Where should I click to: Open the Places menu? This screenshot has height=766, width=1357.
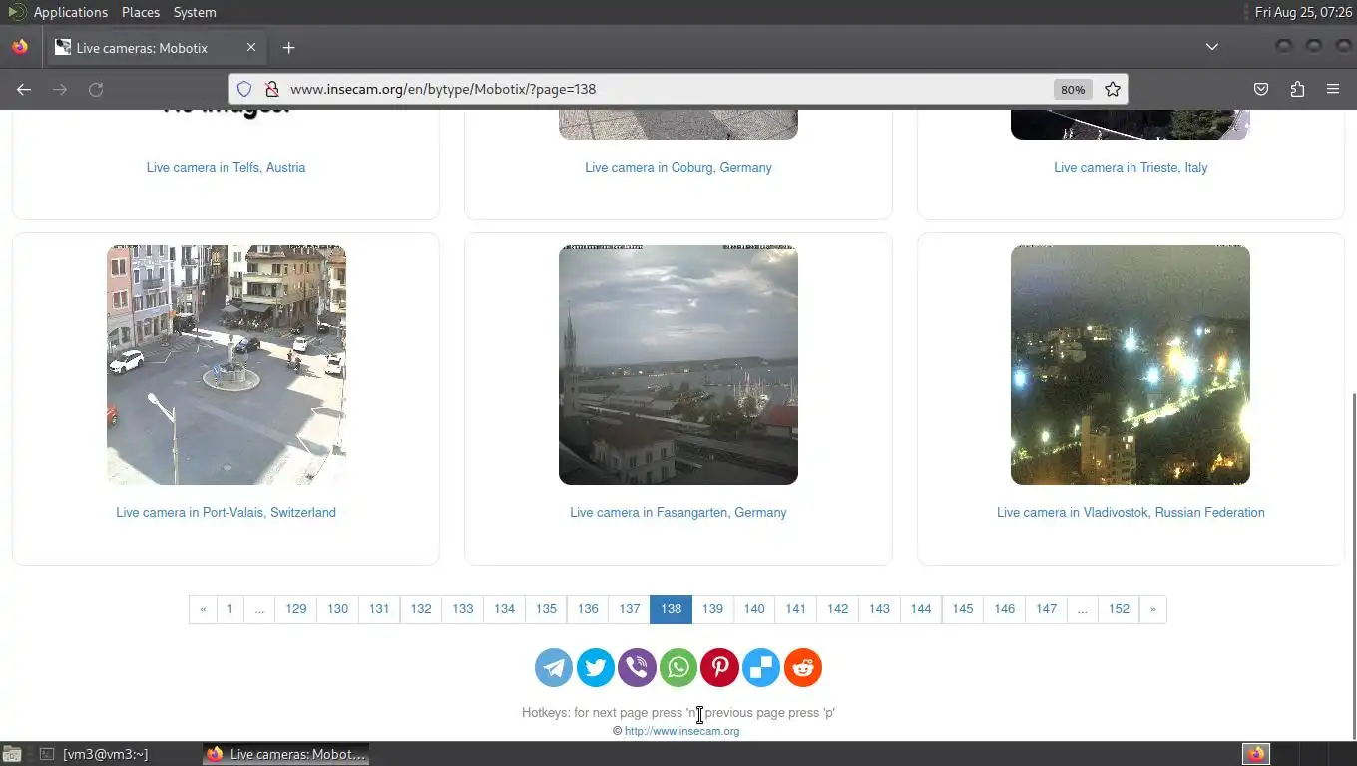141,12
